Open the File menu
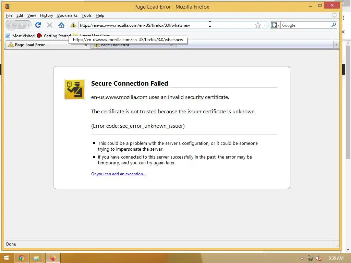Image resolution: width=351 pixels, height=263 pixels. (9, 15)
